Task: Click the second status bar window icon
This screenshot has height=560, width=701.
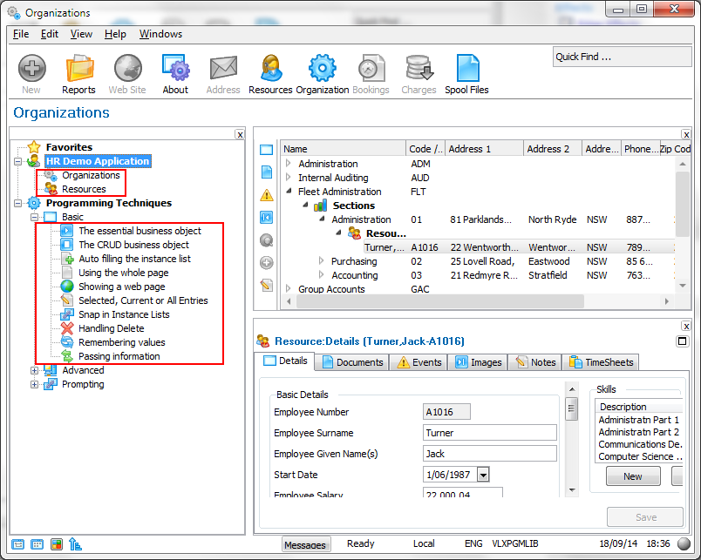Action: click(37, 544)
